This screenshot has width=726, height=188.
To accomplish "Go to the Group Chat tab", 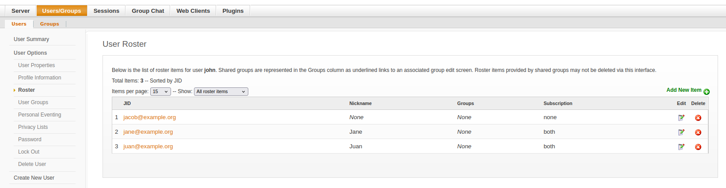I will tap(148, 11).
